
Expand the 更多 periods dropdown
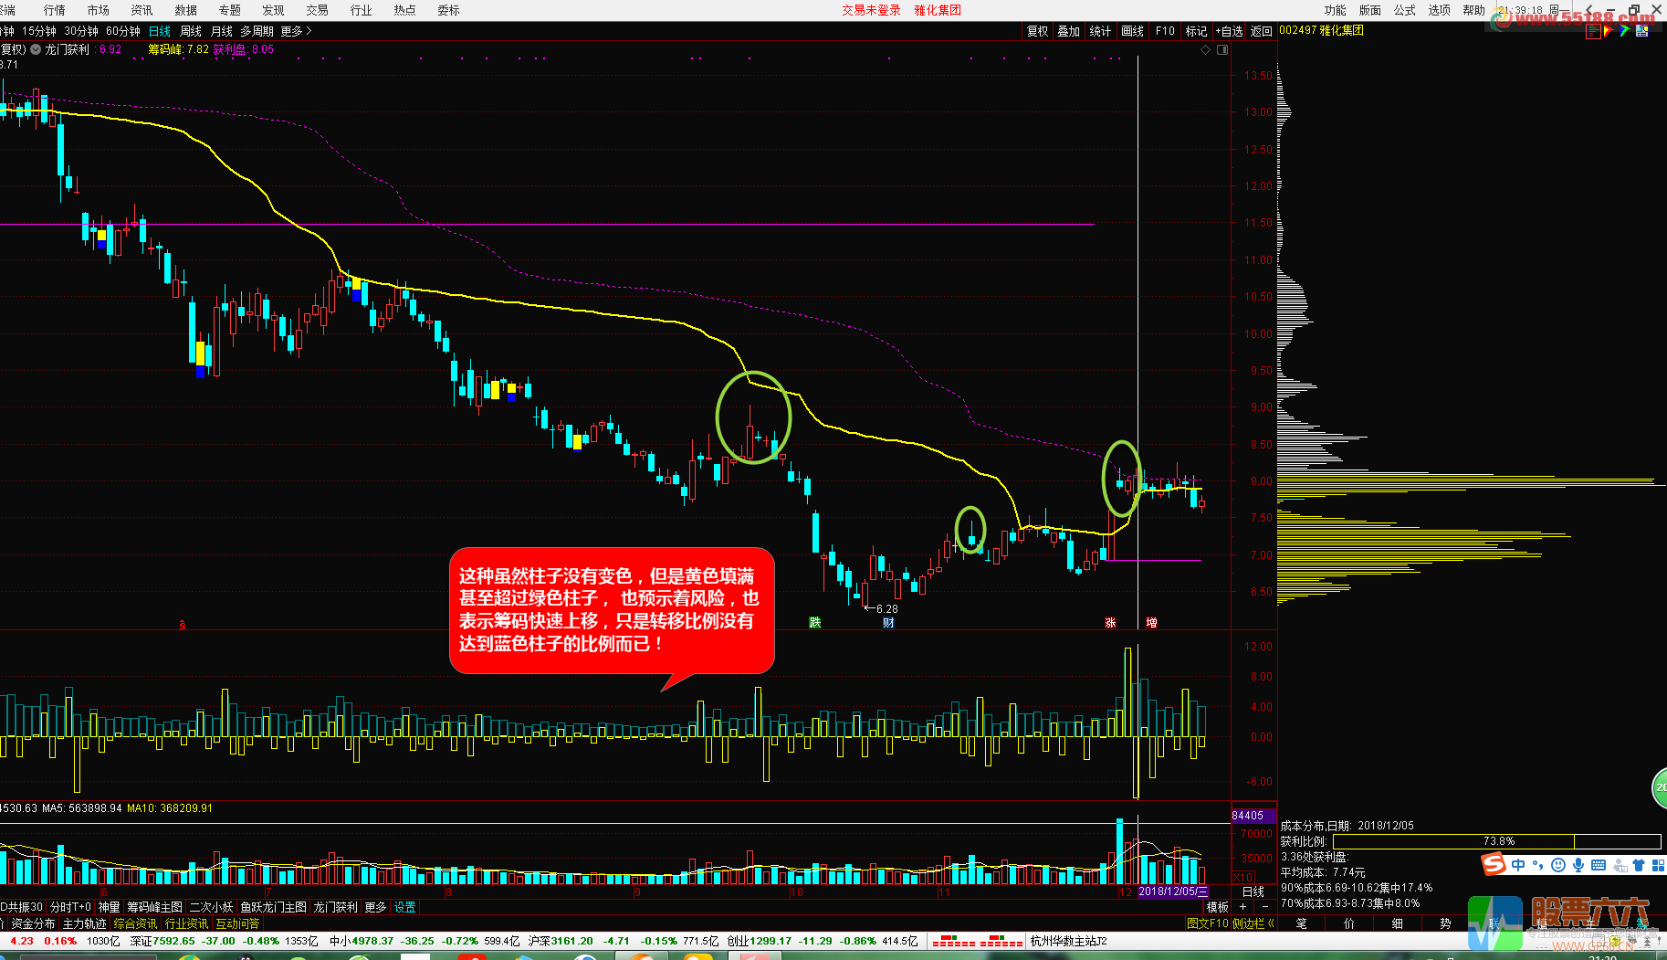pos(296,31)
